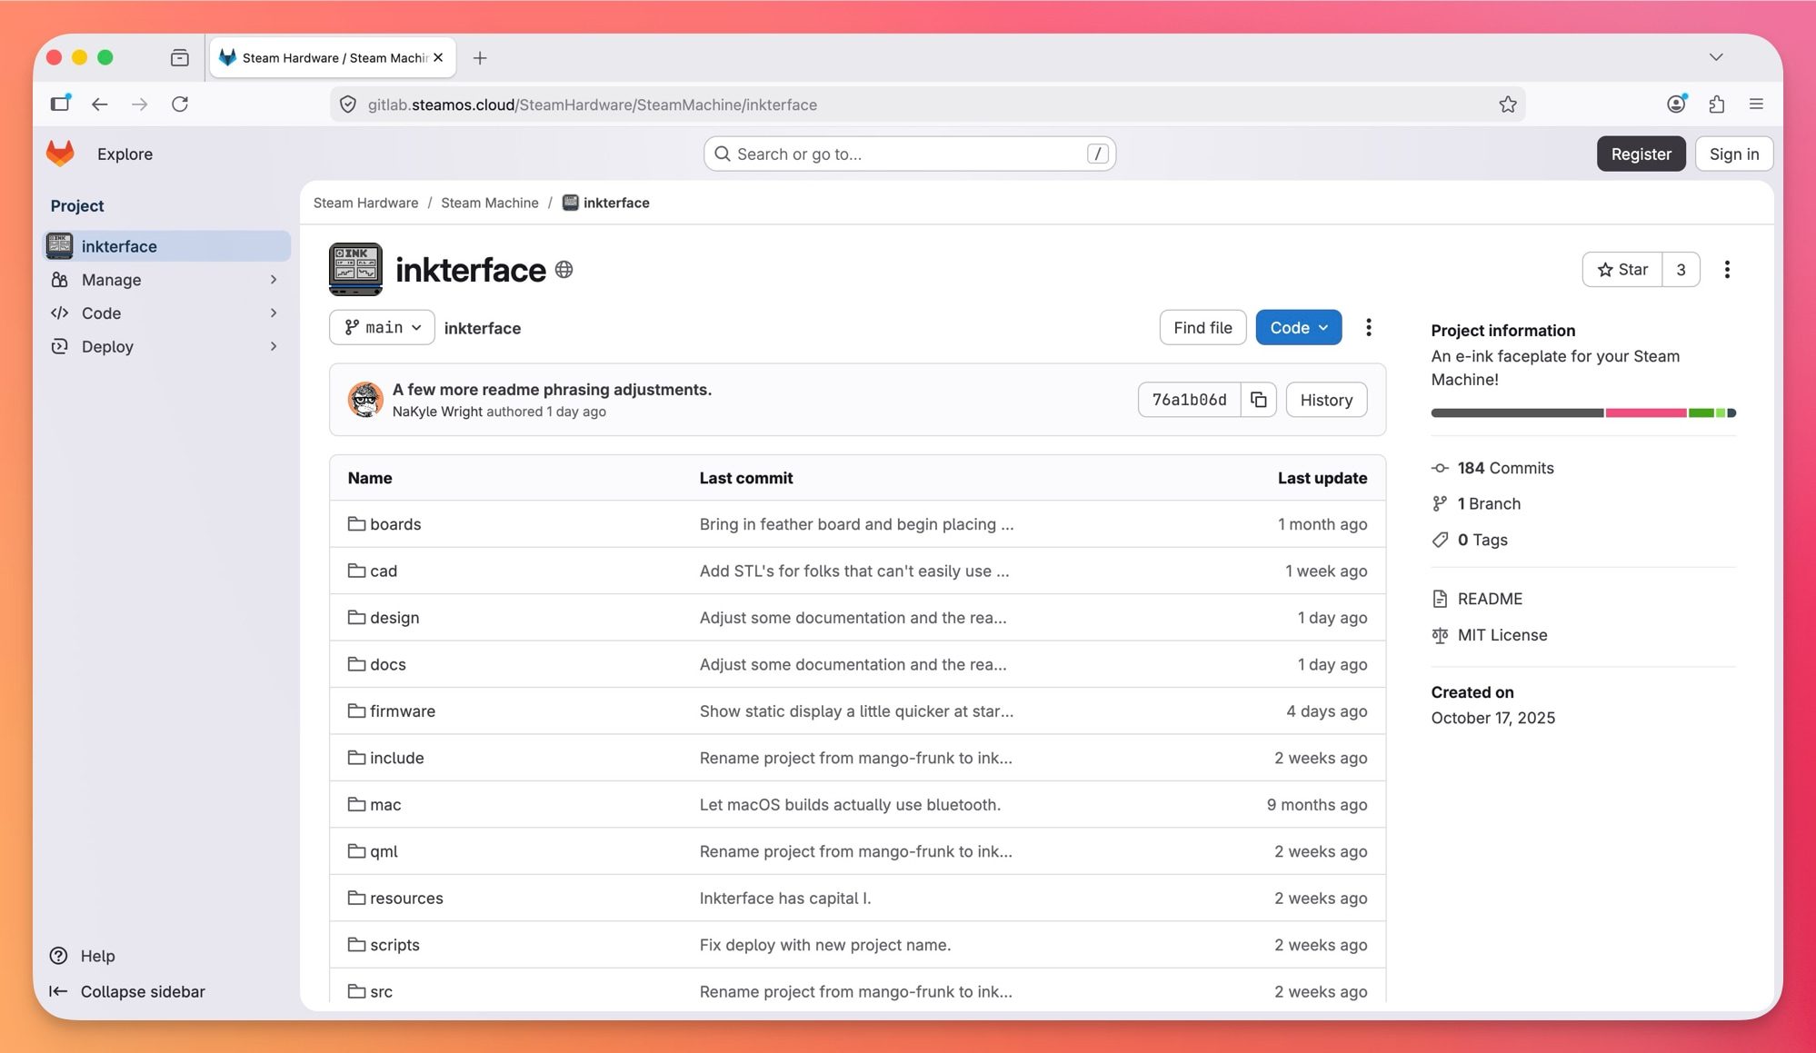This screenshot has width=1816, height=1053.
Task: Click the Star button
Action: [x=1622, y=270]
